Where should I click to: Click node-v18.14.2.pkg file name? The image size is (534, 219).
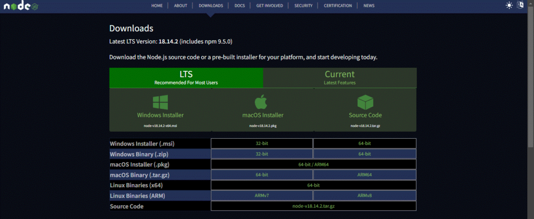263,126
